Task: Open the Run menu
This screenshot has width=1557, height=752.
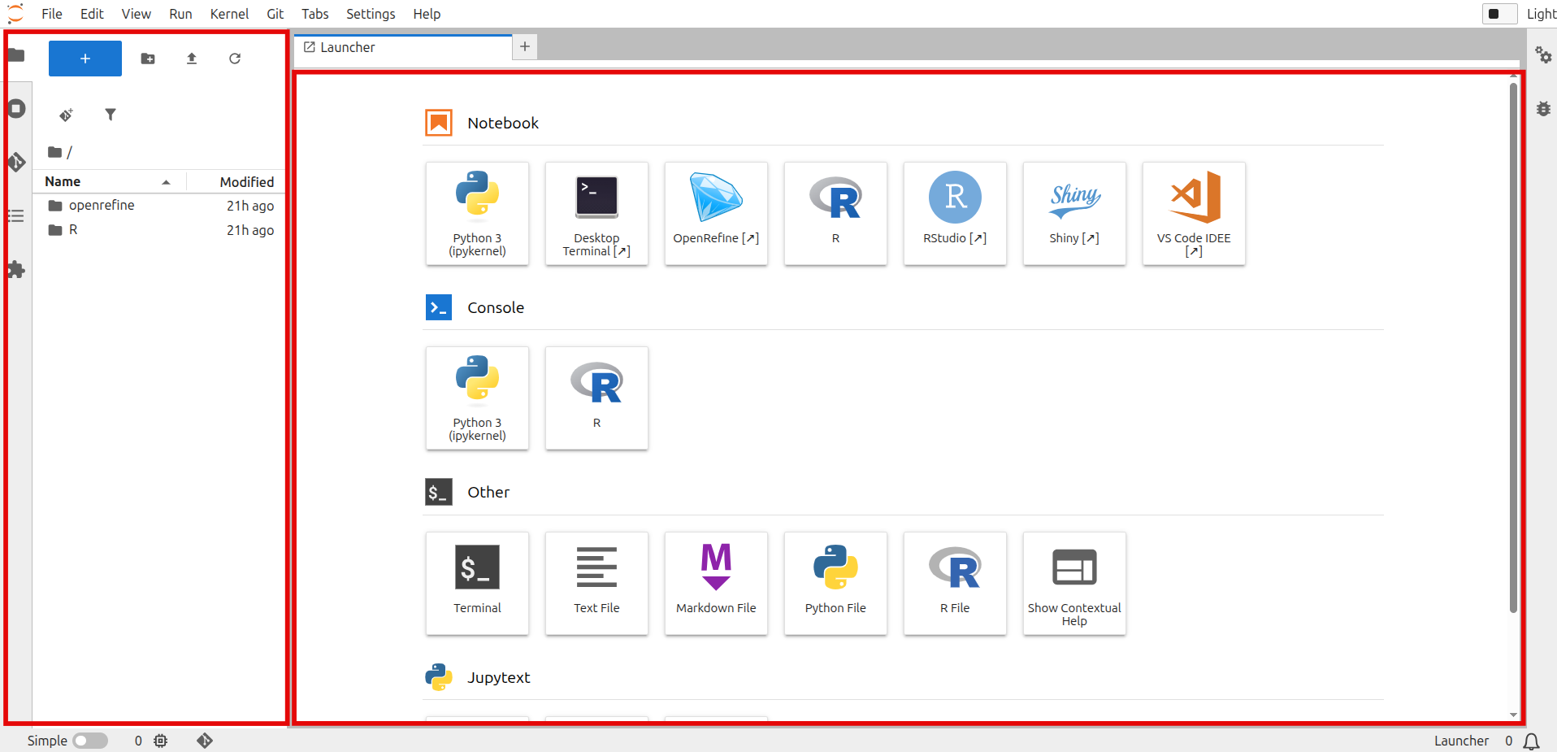Action: (180, 14)
